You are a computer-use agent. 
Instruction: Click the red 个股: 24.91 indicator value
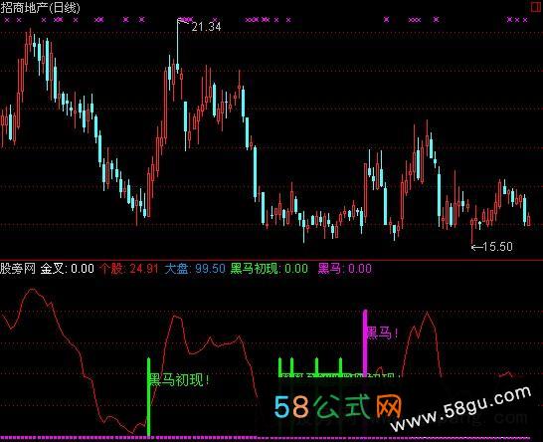click(129, 269)
